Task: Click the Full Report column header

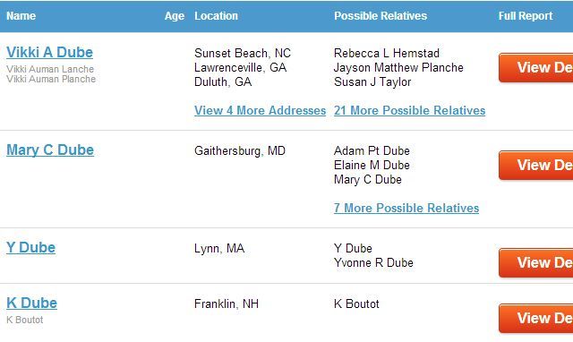Action: click(x=526, y=16)
